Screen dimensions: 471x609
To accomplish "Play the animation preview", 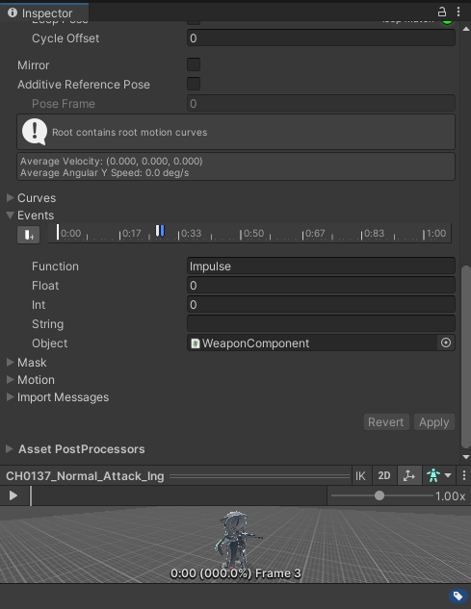I will pos(13,495).
